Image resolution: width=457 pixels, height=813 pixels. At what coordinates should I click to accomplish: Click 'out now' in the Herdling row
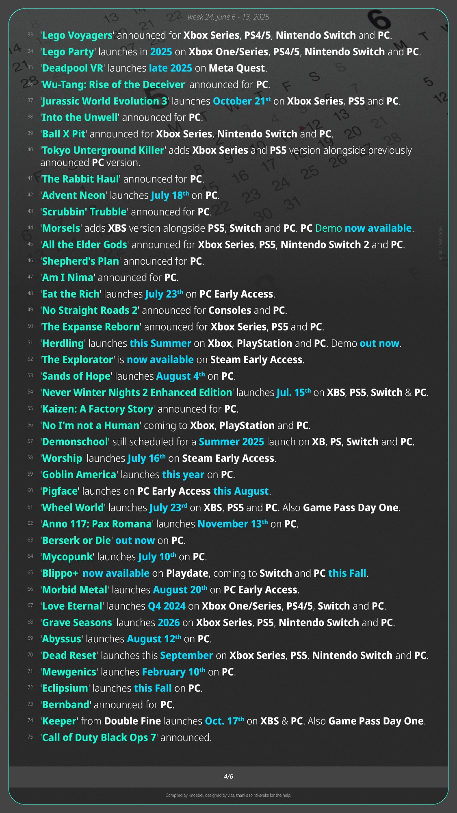pos(379,343)
